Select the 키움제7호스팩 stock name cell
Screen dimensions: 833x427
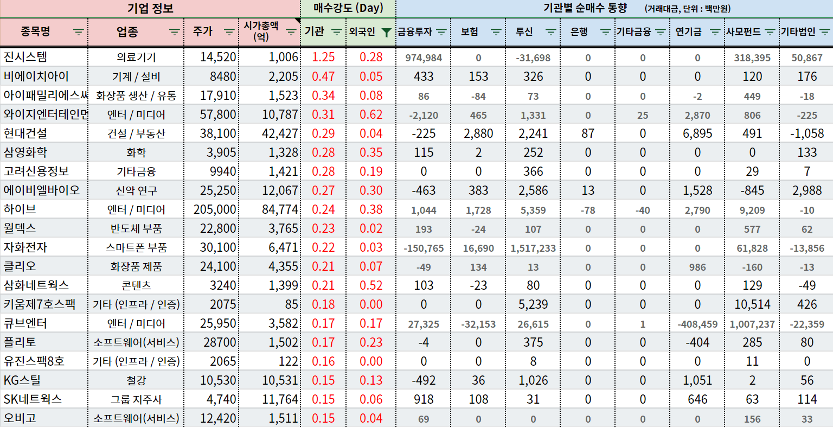(x=43, y=304)
